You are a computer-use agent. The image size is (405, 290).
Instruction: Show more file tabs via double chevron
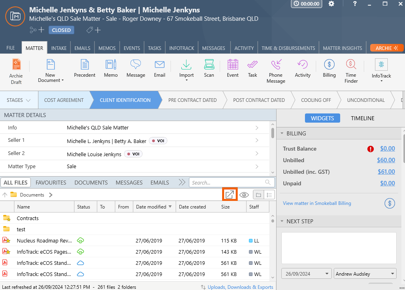[182, 183]
